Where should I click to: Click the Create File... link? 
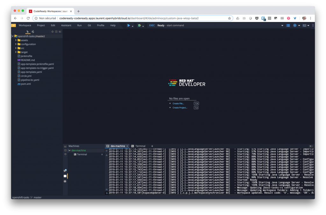coord(178,103)
